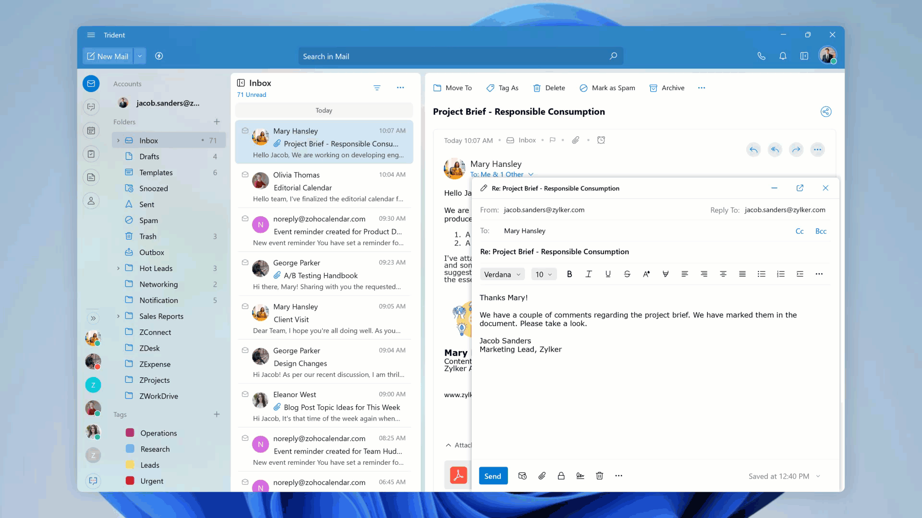Click the inbox filter icon
Viewport: 922px width, 518px height.
tap(377, 88)
